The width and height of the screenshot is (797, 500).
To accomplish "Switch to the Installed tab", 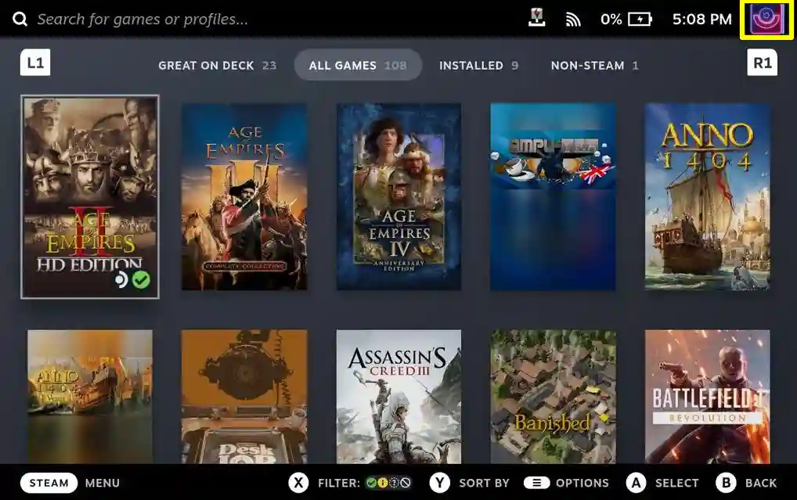I will pyautogui.click(x=478, y=66).
